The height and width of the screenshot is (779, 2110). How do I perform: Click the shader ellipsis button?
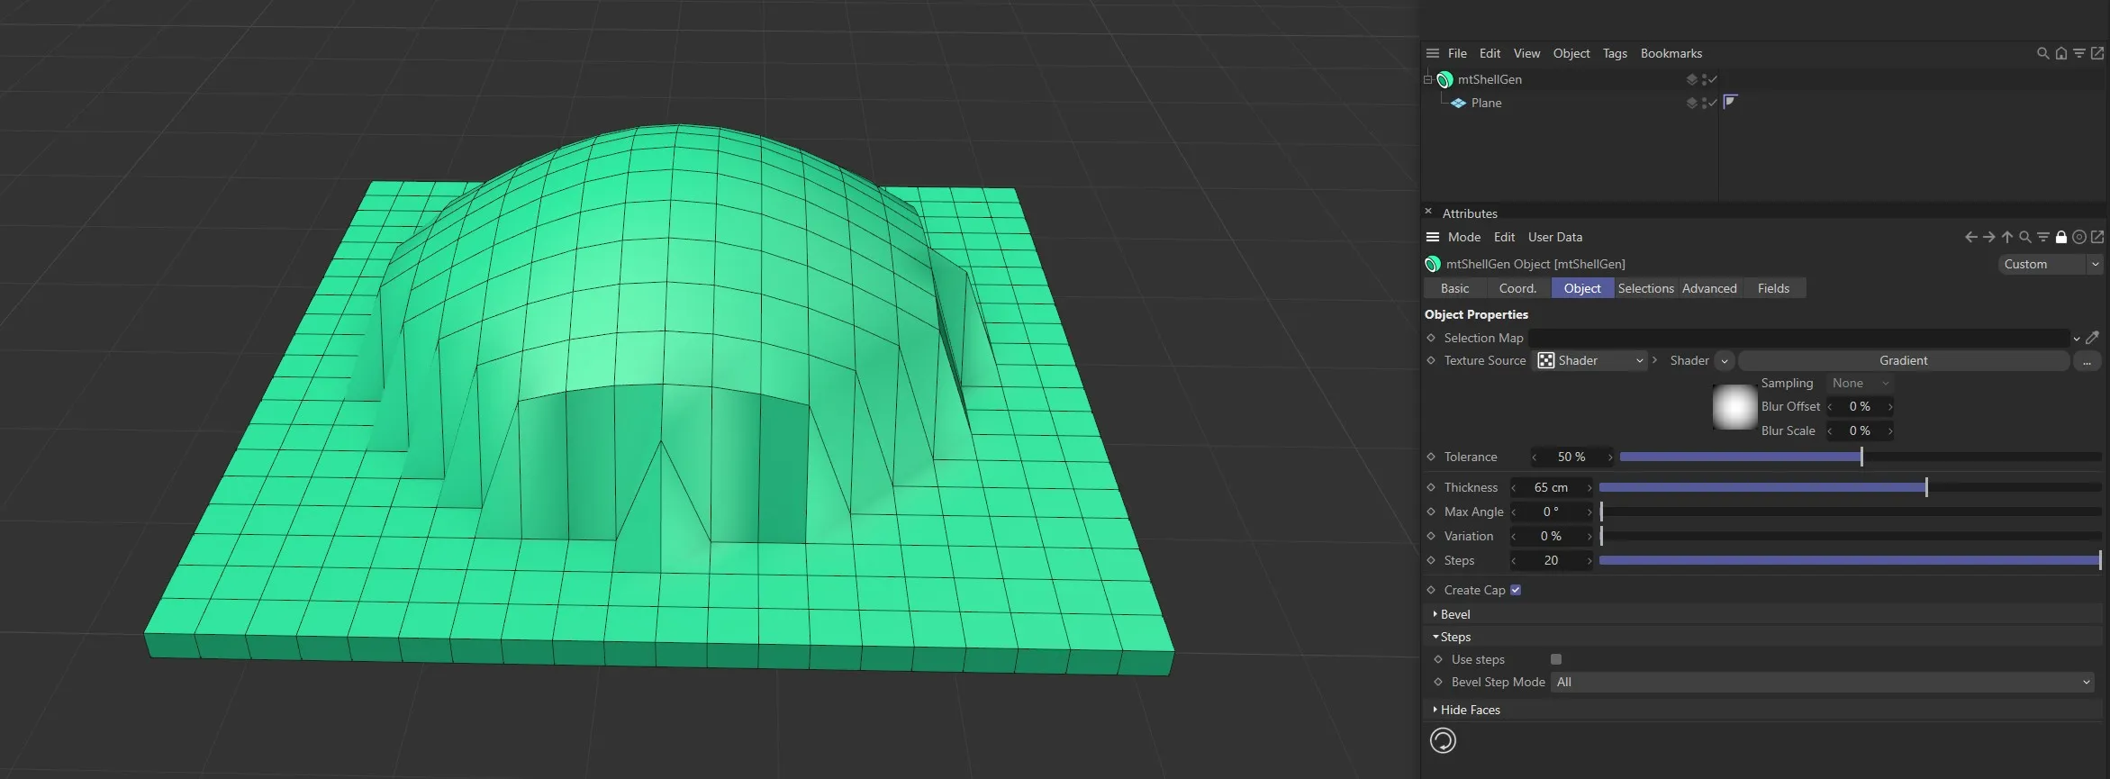(2087, 360)
